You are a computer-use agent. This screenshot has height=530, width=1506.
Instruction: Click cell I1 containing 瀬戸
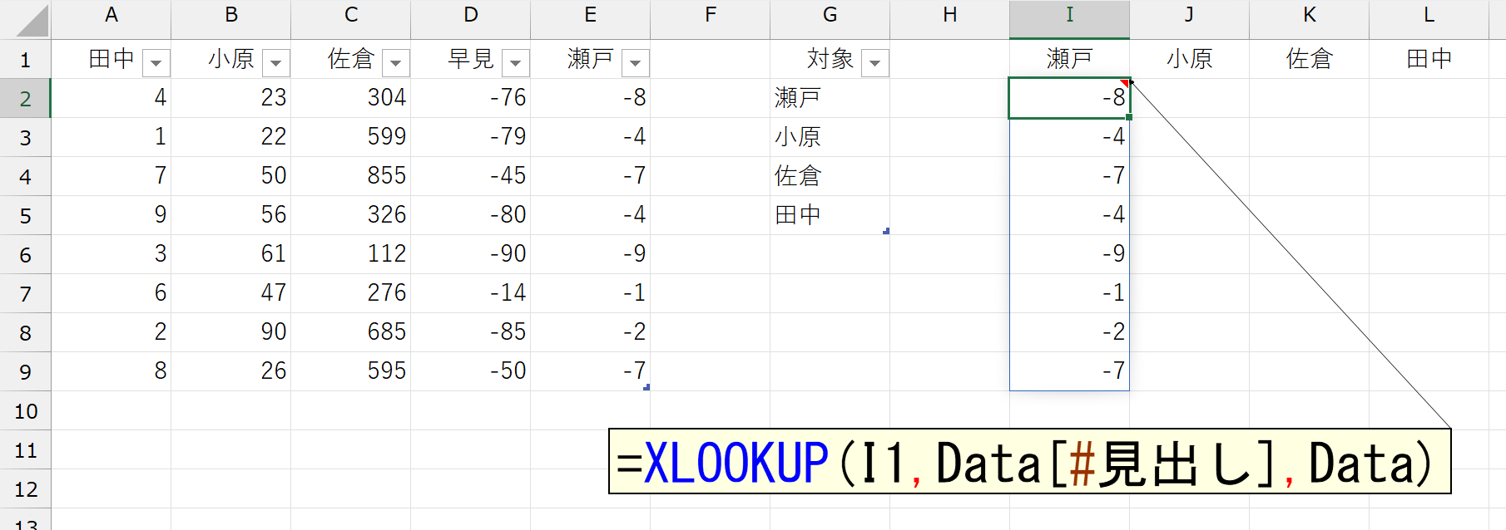(1070, 59)
